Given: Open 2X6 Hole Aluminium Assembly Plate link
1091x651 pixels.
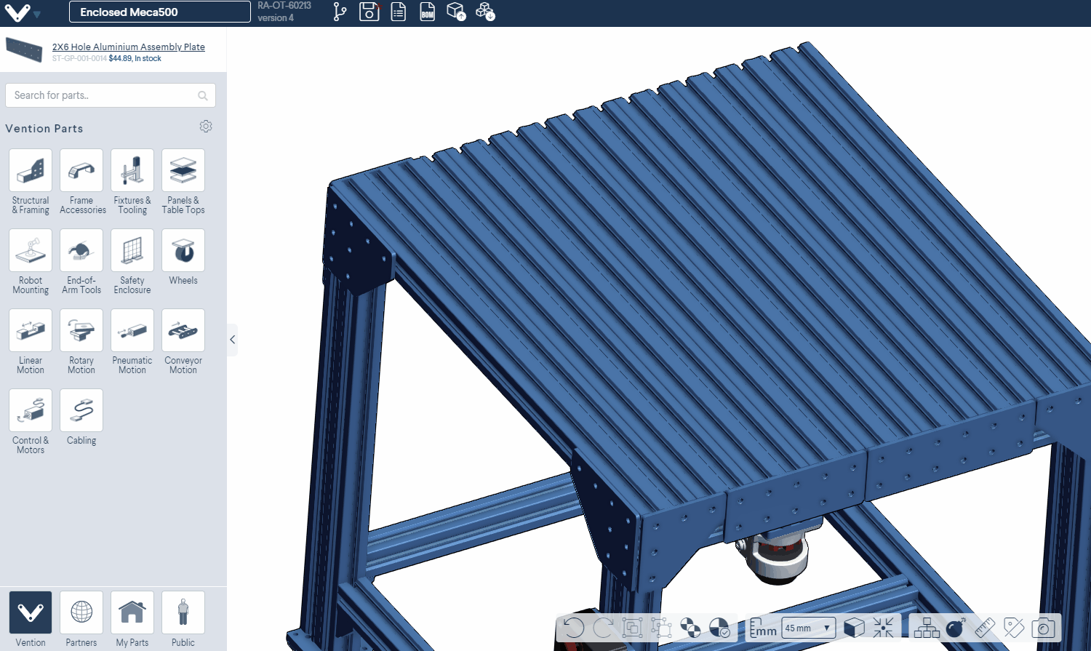Looking at the screenshot, I should tap(128, 47).
